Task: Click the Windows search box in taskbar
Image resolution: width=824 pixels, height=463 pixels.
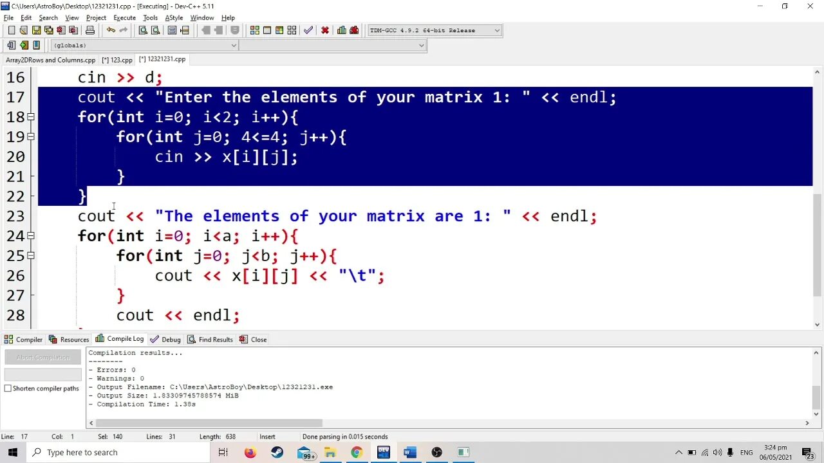Action: click(x=118, y=453)
